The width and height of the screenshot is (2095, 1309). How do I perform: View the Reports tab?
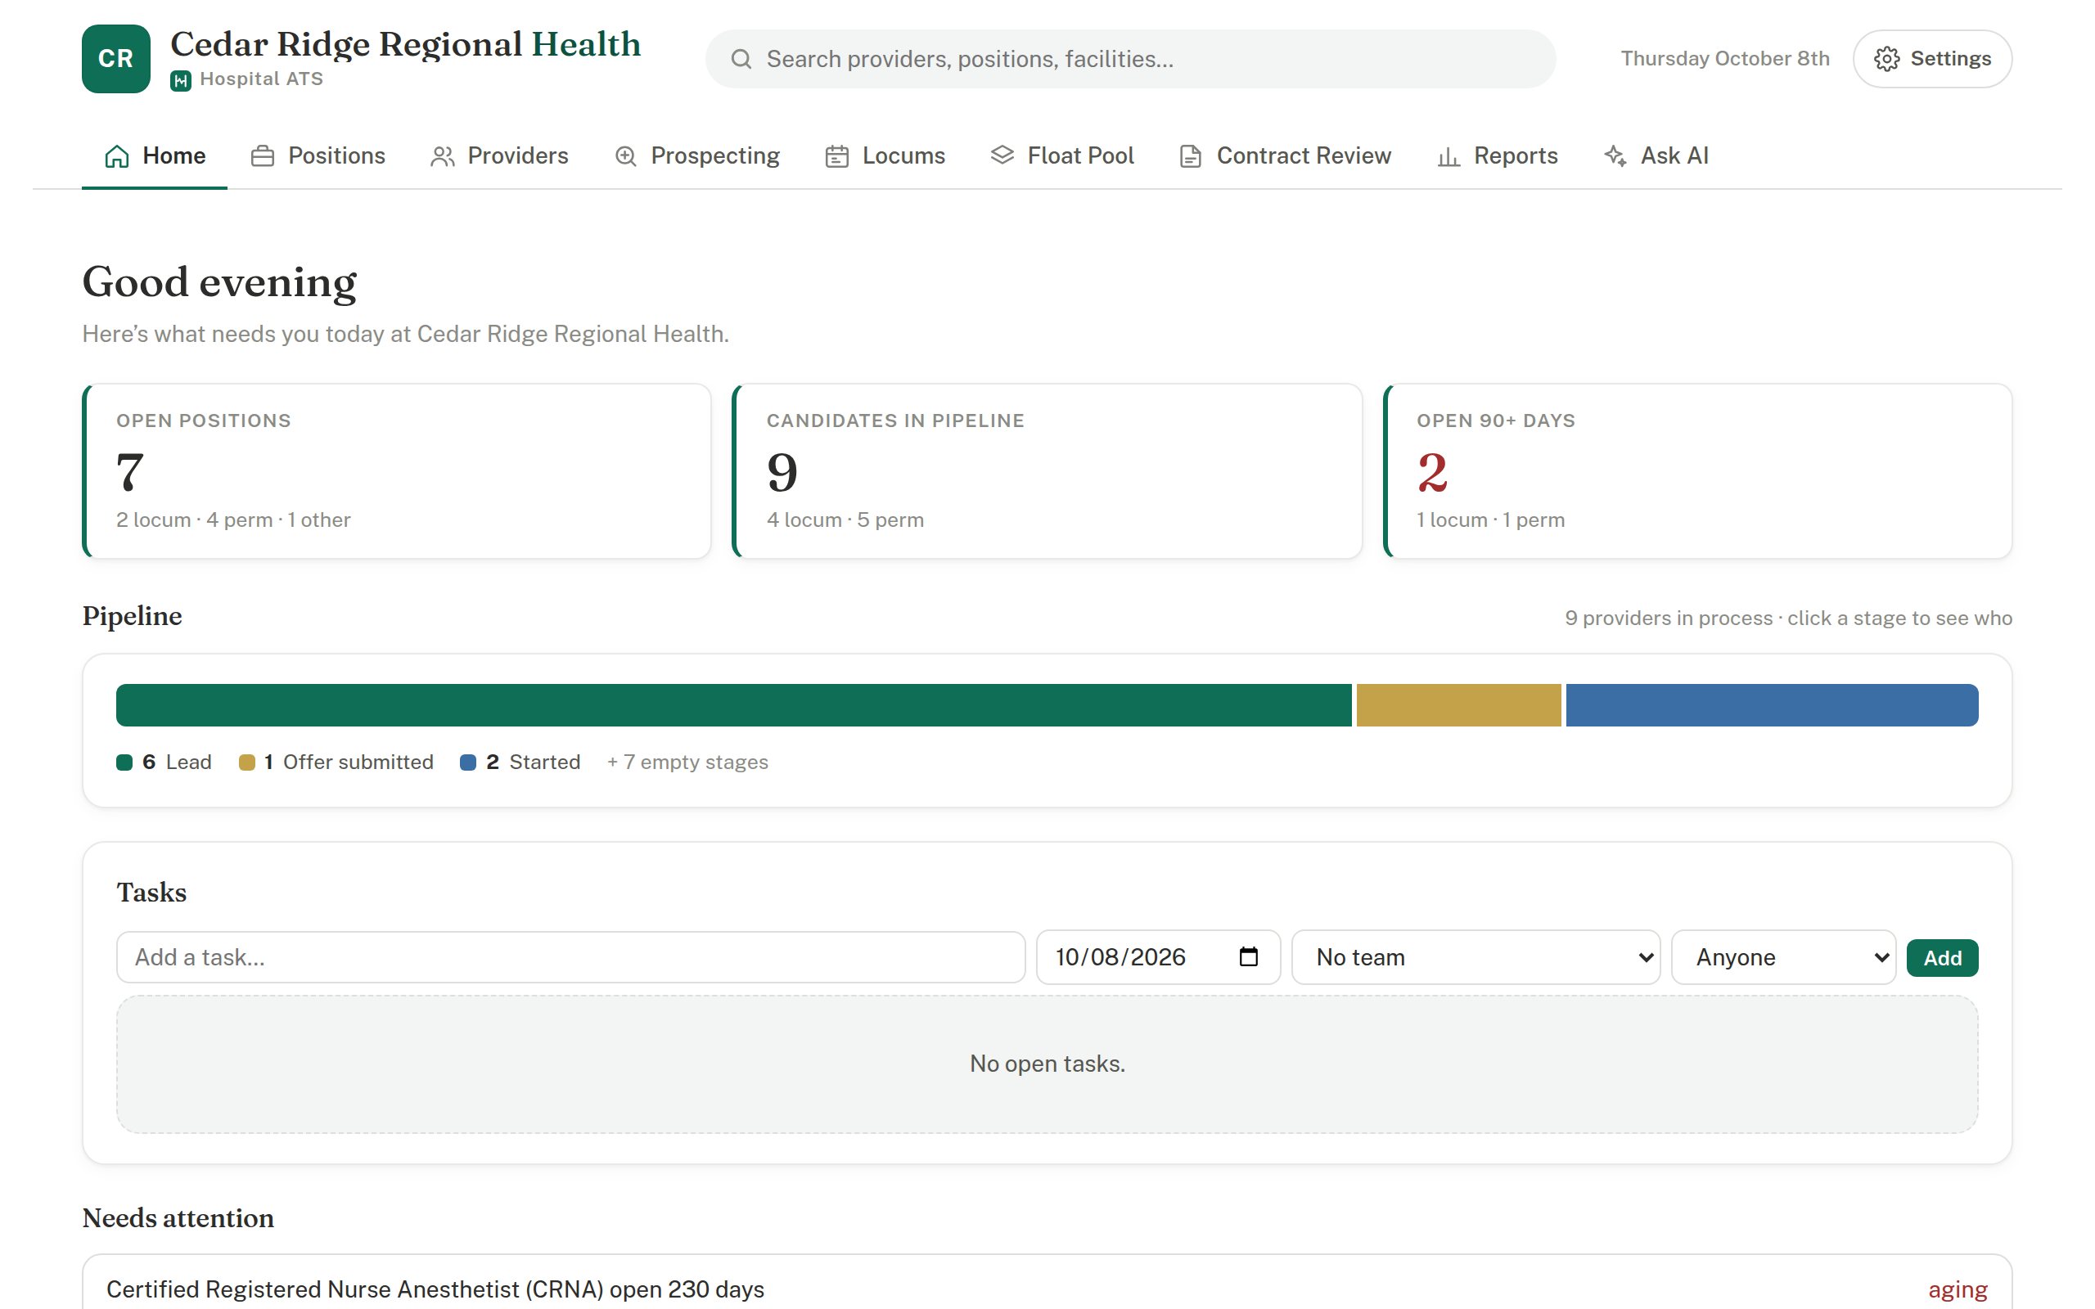(x=1498, y=155)
